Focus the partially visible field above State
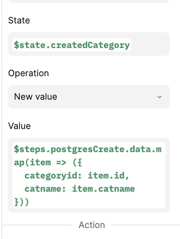180x239 pixels. [89, 1]
